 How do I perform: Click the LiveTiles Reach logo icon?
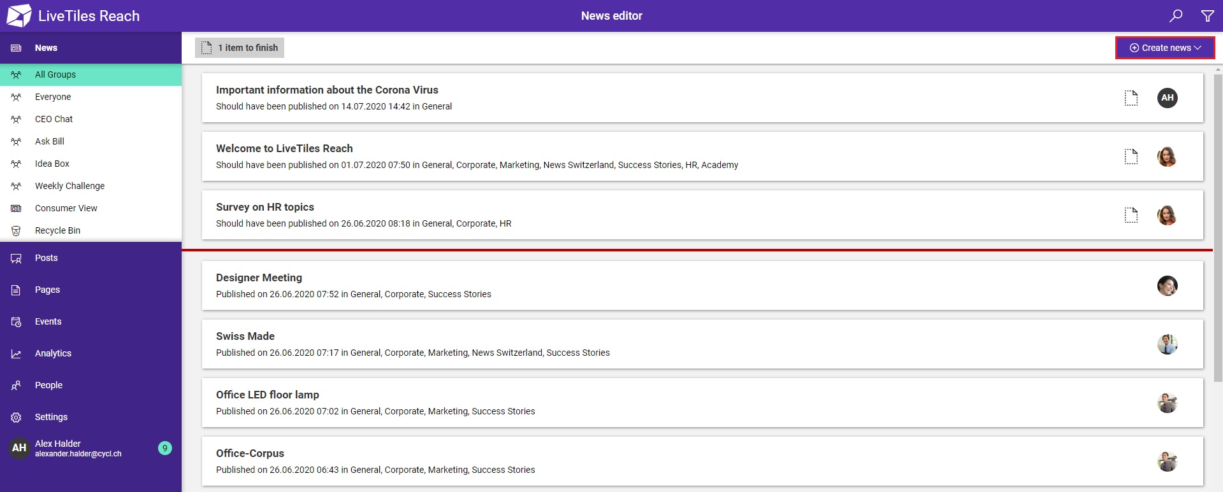coord(18,15)
